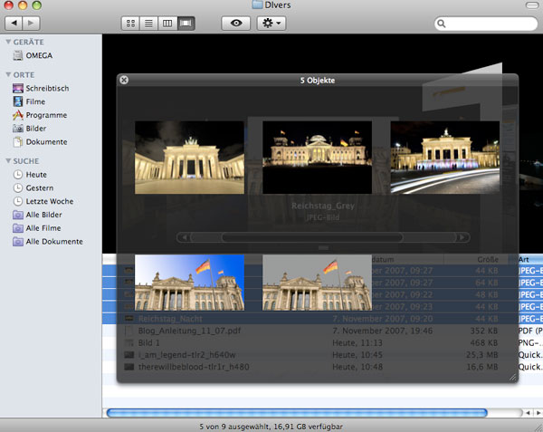Open the Dokumente folder
This screenshot has height=432, width=543.
40,142
